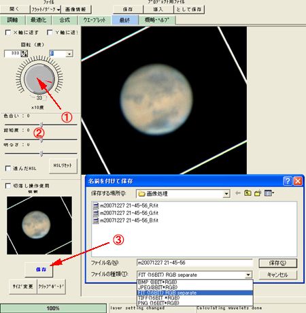Screen dimensions: 306x313
Task: Enable Y軸に返す flip checkbox
Action: 50,33
